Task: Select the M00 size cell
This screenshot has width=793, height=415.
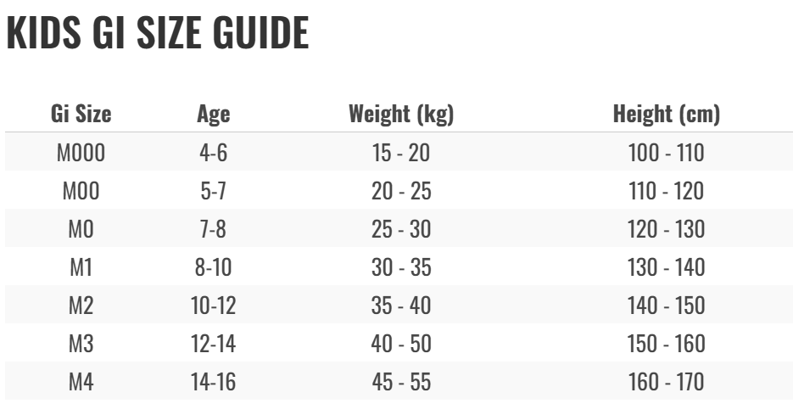Action: 81,191
